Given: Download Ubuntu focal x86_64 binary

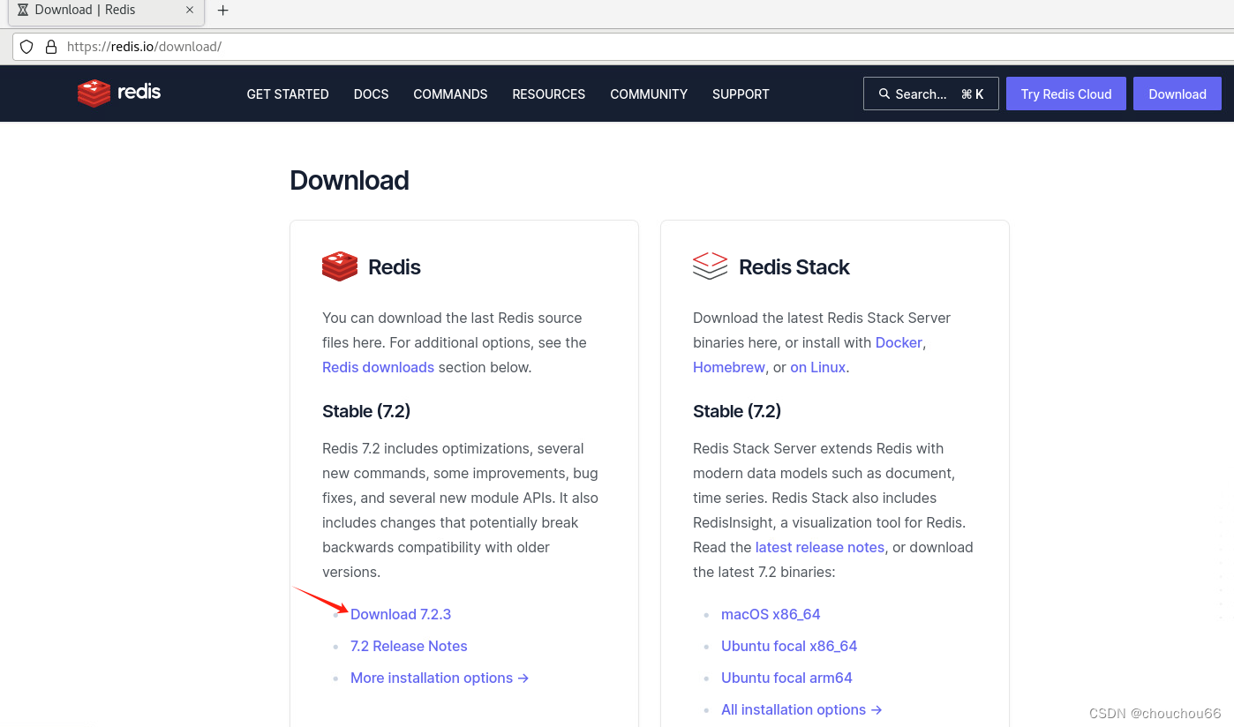Looking at the screenshot, I should [789, 646].
